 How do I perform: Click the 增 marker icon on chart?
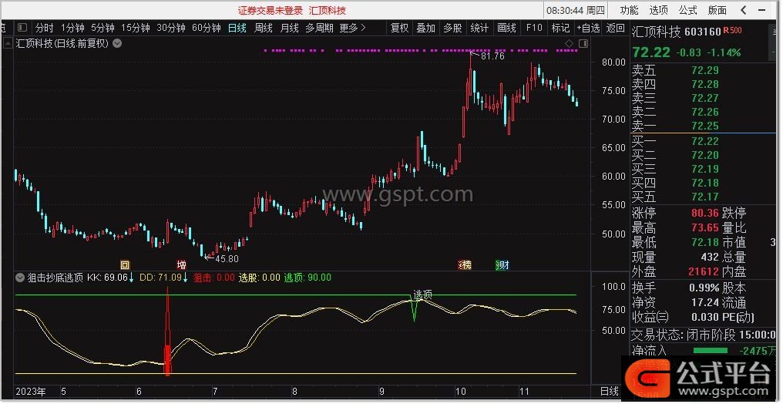click(x=181, y=264)
